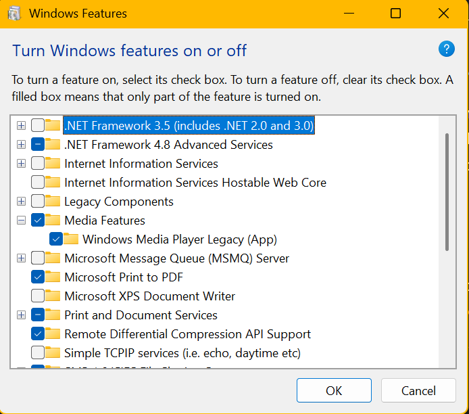Disable Windows Media Player Legacy (App) checkbox
This screenshot has height=414, width=469.
click(56, 239)
